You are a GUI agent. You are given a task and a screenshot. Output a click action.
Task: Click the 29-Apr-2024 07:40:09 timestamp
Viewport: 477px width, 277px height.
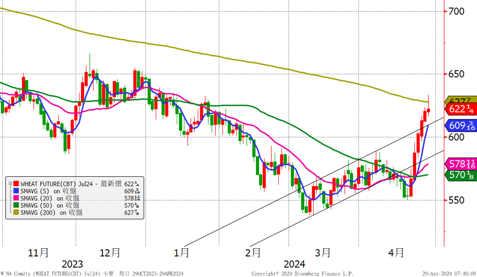coord(449,273)
